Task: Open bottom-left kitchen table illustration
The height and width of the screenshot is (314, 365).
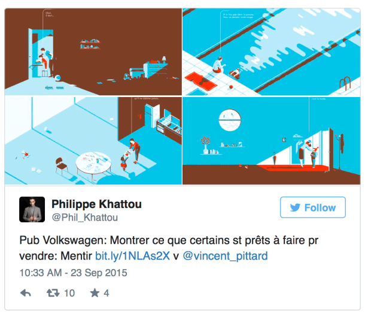Action: pyautogui.click(x=93, y=141)
